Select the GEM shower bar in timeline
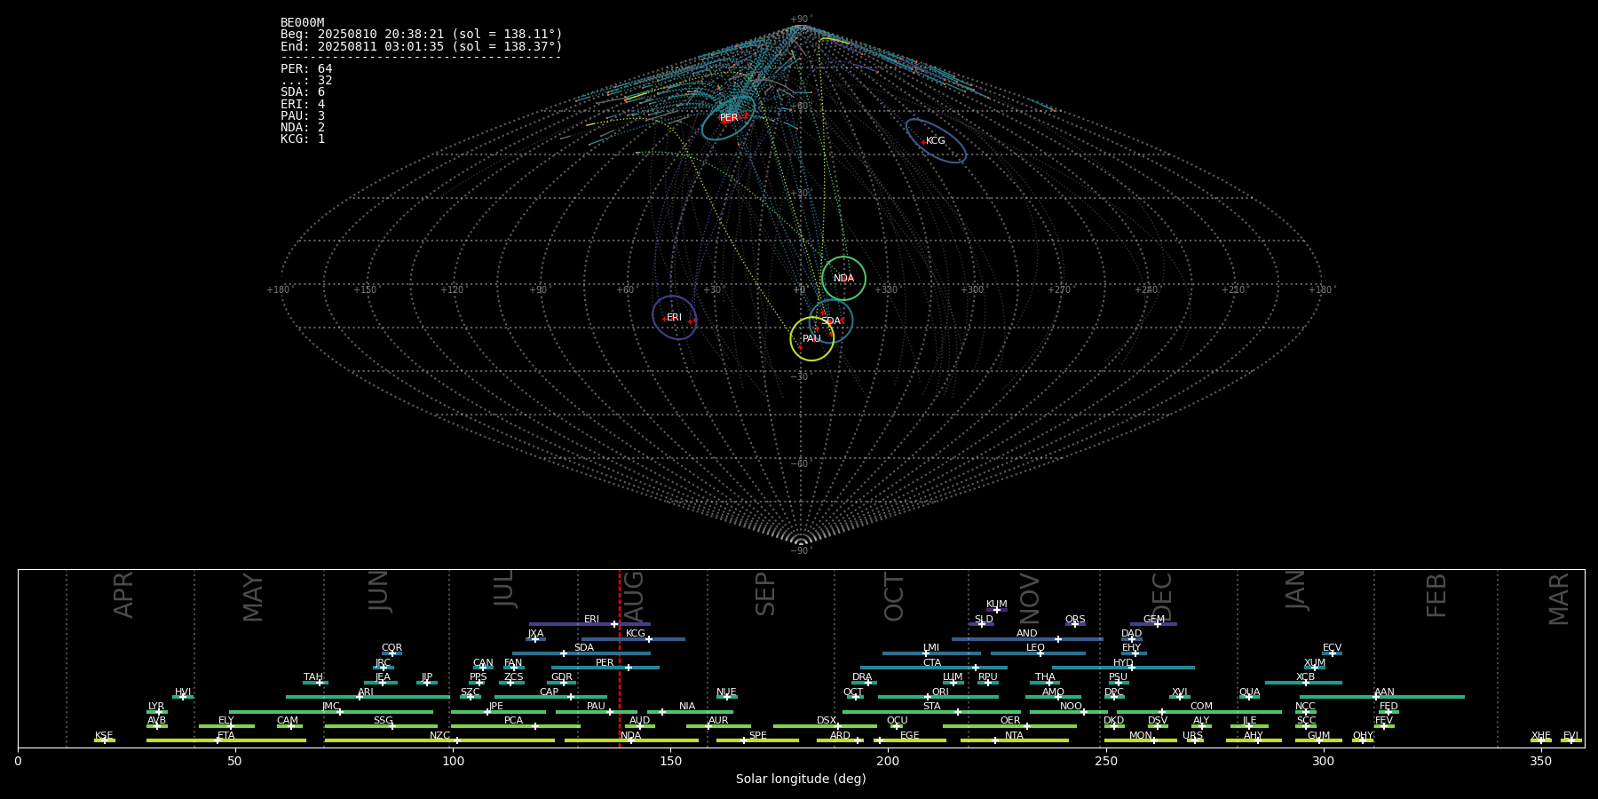 coord(1153,624)
